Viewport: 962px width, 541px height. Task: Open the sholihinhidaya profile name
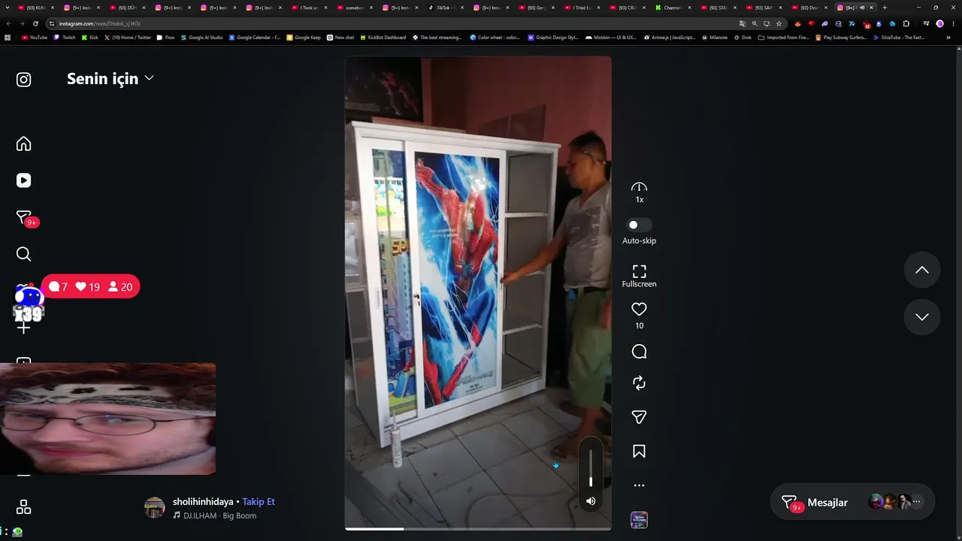click(203, 502)
